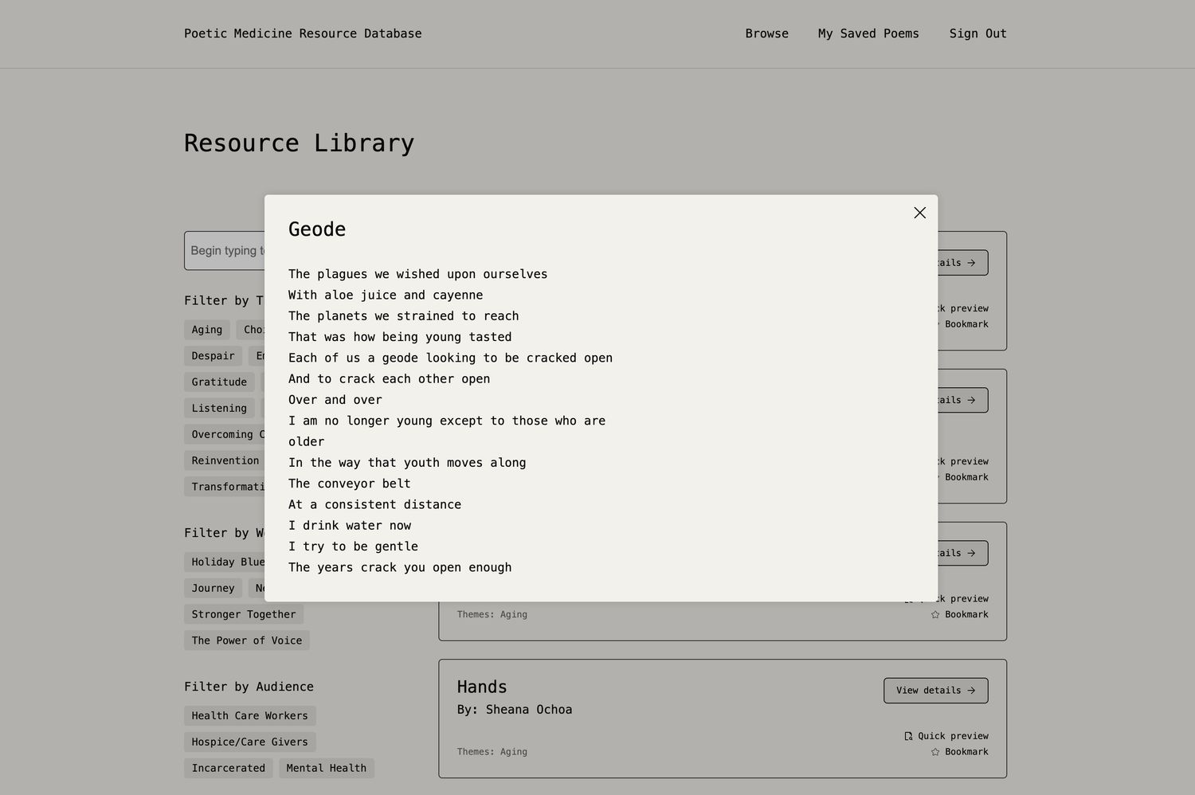The image size is (1195, 795).
Task: Enable the Mental Health audience filter
Action: [326, 768]
